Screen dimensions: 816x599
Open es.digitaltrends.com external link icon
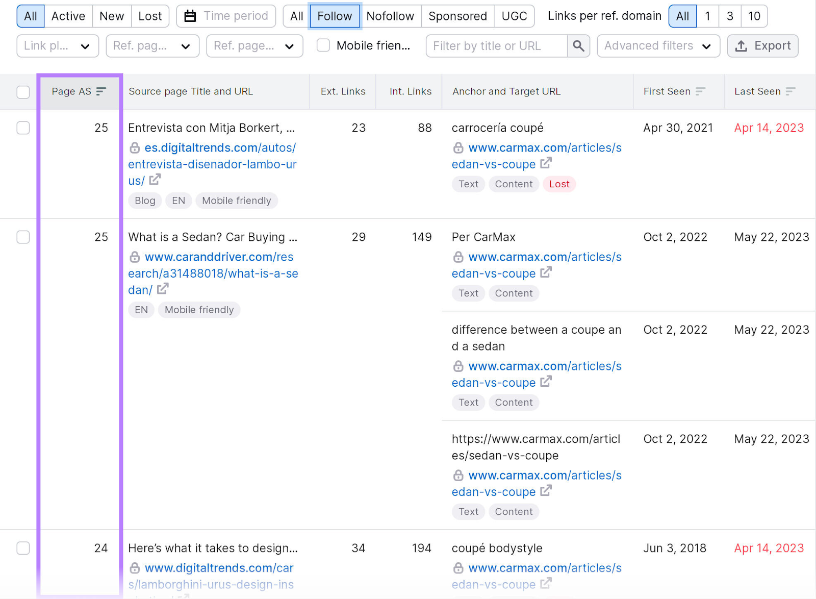coord(155,180)
